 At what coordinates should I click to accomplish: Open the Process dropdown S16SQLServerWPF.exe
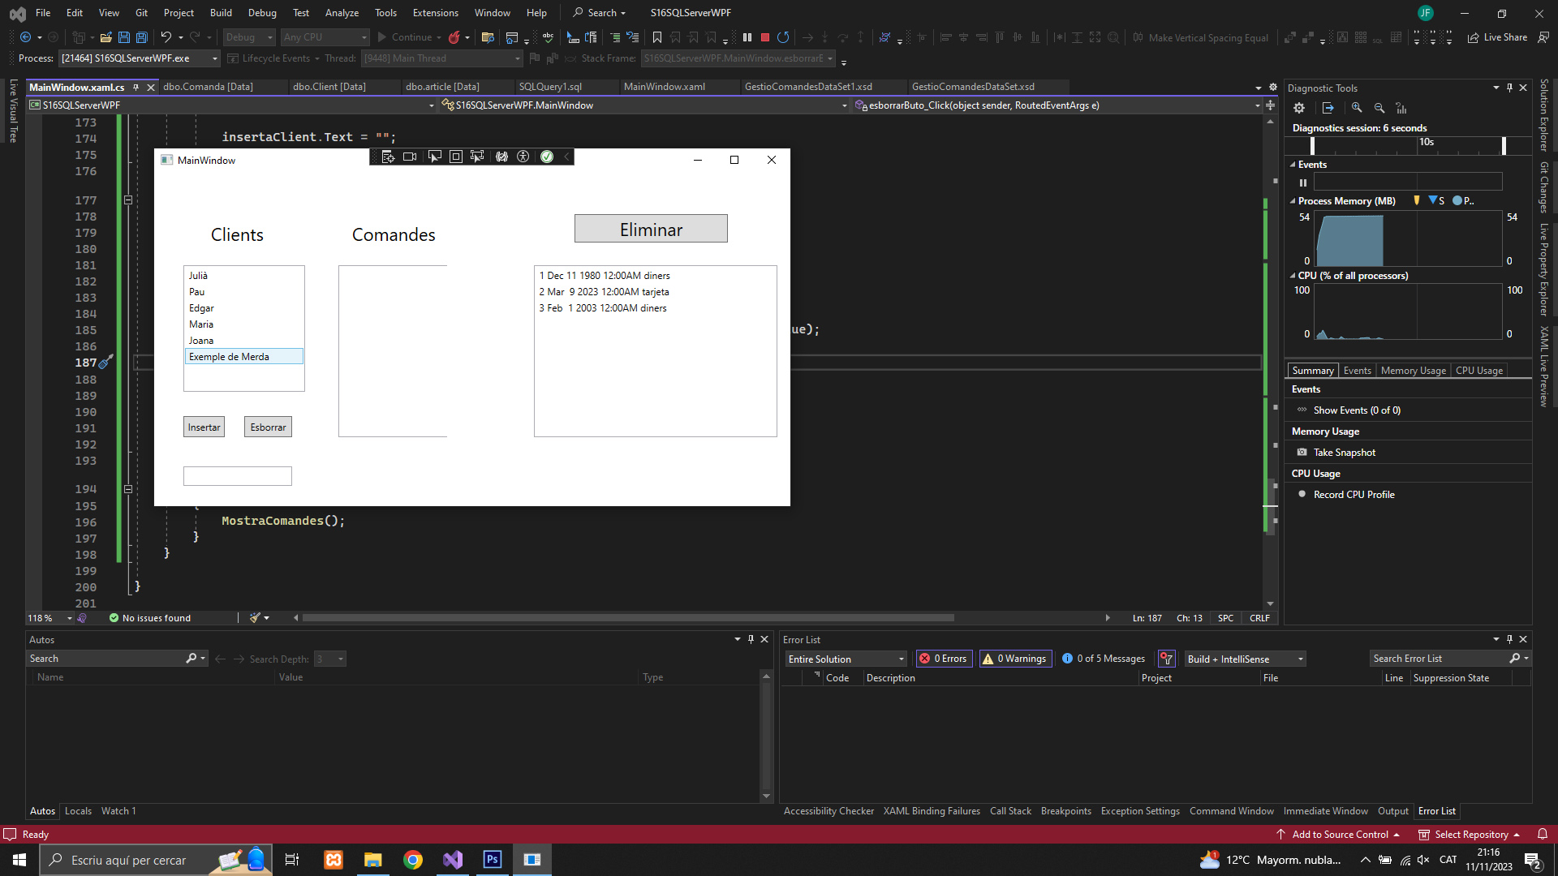pos(140,58)
